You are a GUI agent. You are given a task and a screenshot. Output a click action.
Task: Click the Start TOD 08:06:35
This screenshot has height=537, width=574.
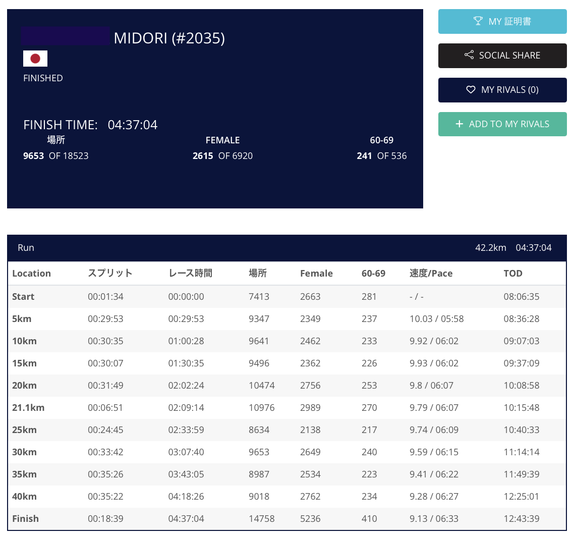pos(521,297)
